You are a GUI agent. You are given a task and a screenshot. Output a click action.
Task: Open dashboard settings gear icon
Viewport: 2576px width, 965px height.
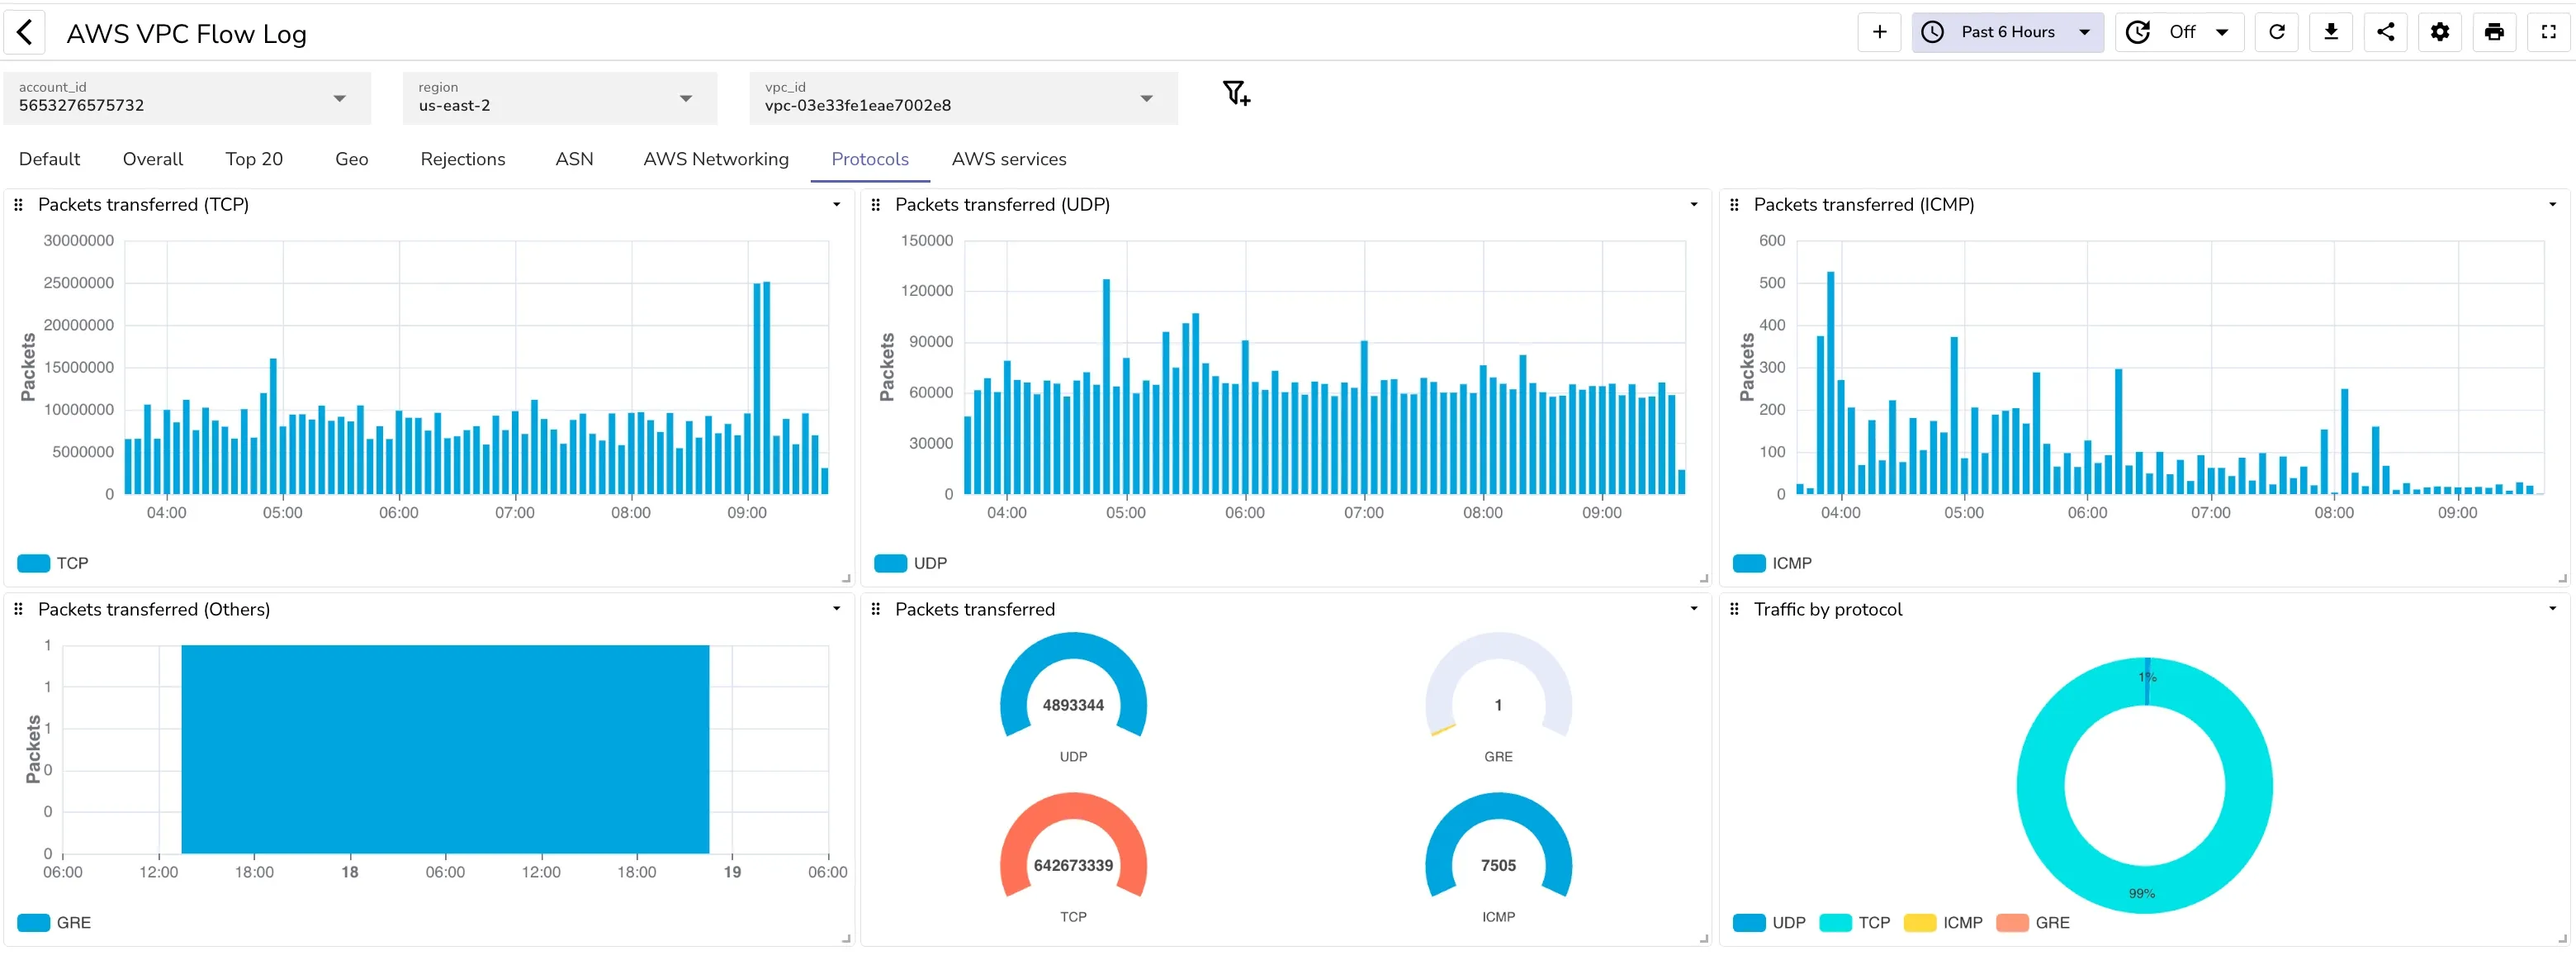[x=2439, y=32]
